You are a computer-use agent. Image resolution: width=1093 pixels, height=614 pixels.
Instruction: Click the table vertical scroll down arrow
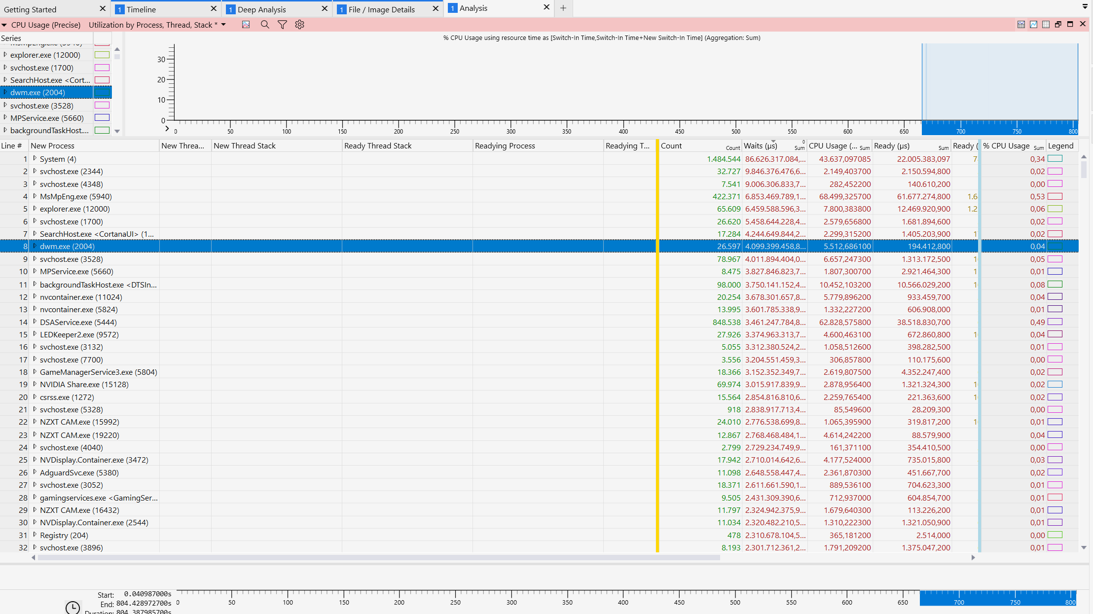coord(1084,547)
